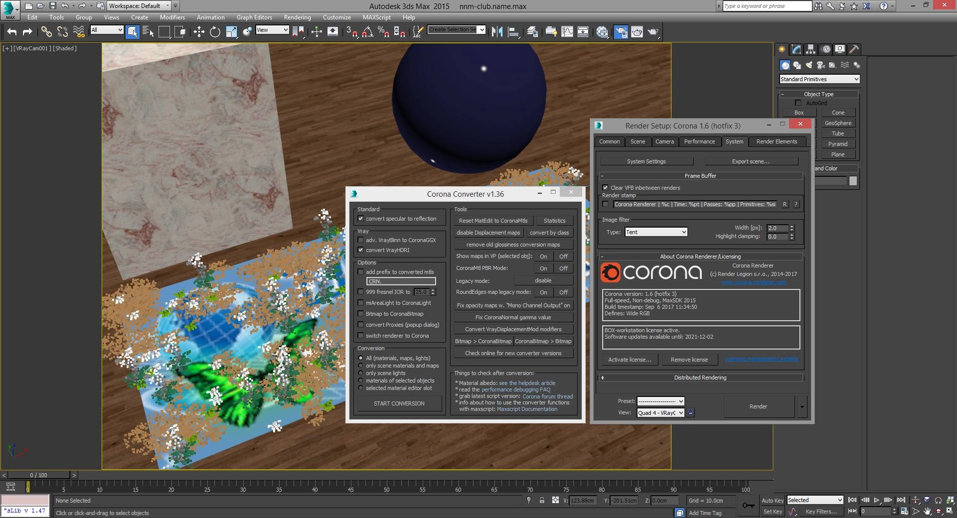
Task: Uncheck 'convert VrayHDRI' option
Action: (360, 250)
